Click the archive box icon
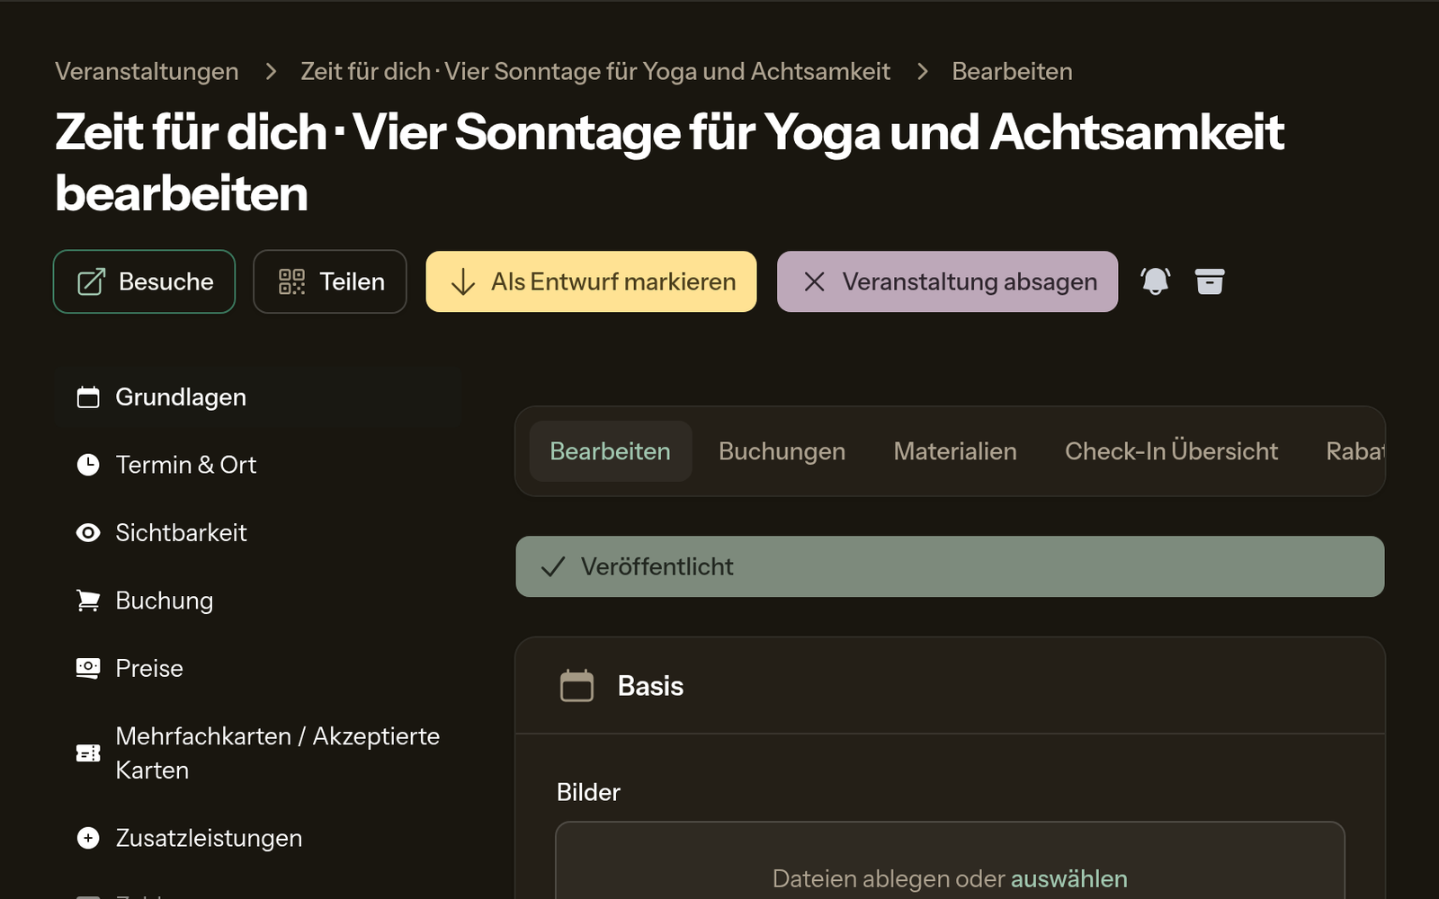 click(1210, 281)
